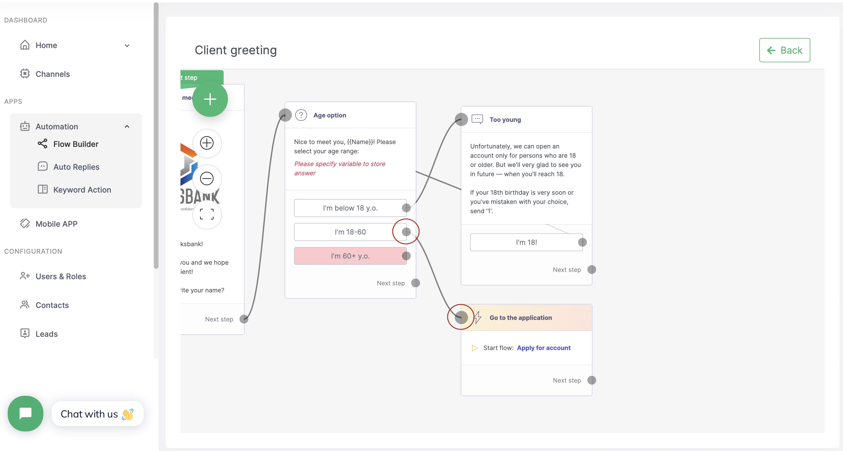Open the Apply for account flow link

(543, 348)
